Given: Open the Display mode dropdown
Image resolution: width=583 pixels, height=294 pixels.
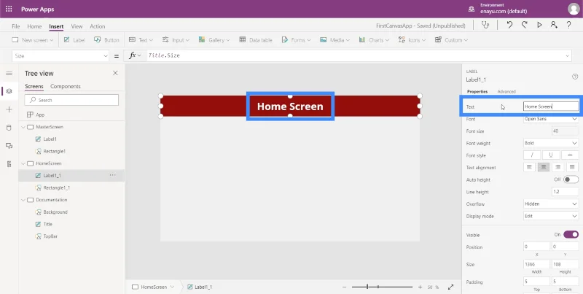Looking at the screenshot, I should tap(551, 216).
